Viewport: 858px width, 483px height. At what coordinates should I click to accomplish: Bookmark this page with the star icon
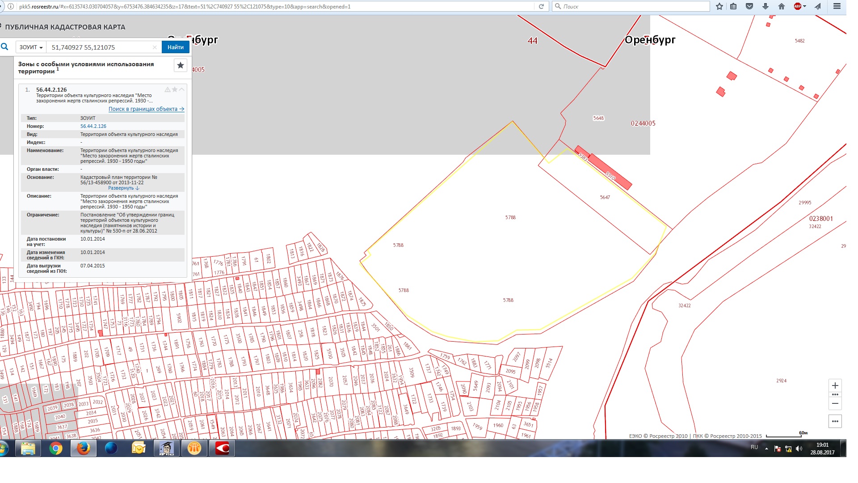click(719, 6)
